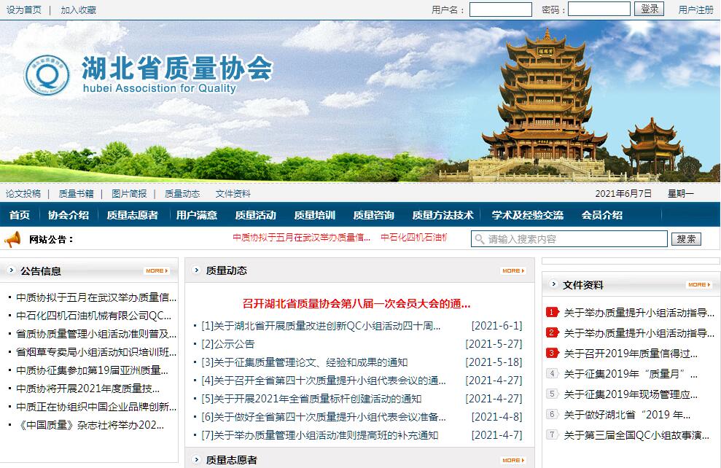Viewport: 721px width, 468px height.
Task: Switch to 图片简报 sub-navigation tab
Action: pos(129,193)
